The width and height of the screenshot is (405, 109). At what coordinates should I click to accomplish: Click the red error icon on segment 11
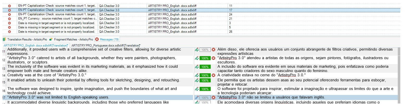point(213,50)
